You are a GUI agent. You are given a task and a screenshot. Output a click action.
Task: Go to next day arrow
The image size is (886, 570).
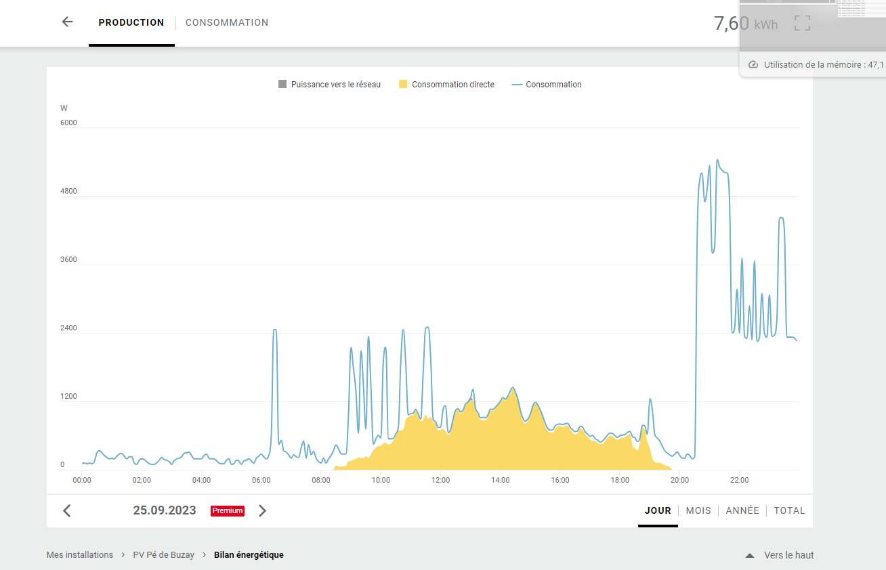pos(263,510)
